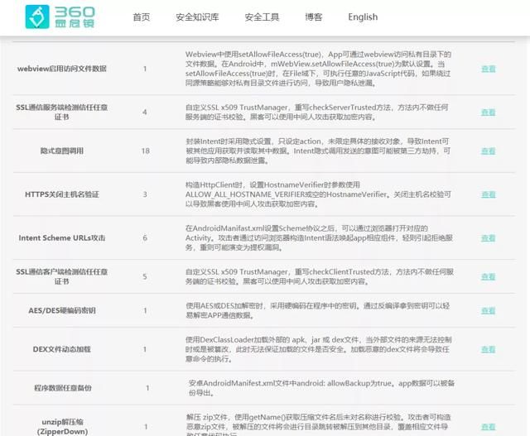Click the 360 显危镜 logo
Screen dimensions: 530x436
tap(60, 17)
